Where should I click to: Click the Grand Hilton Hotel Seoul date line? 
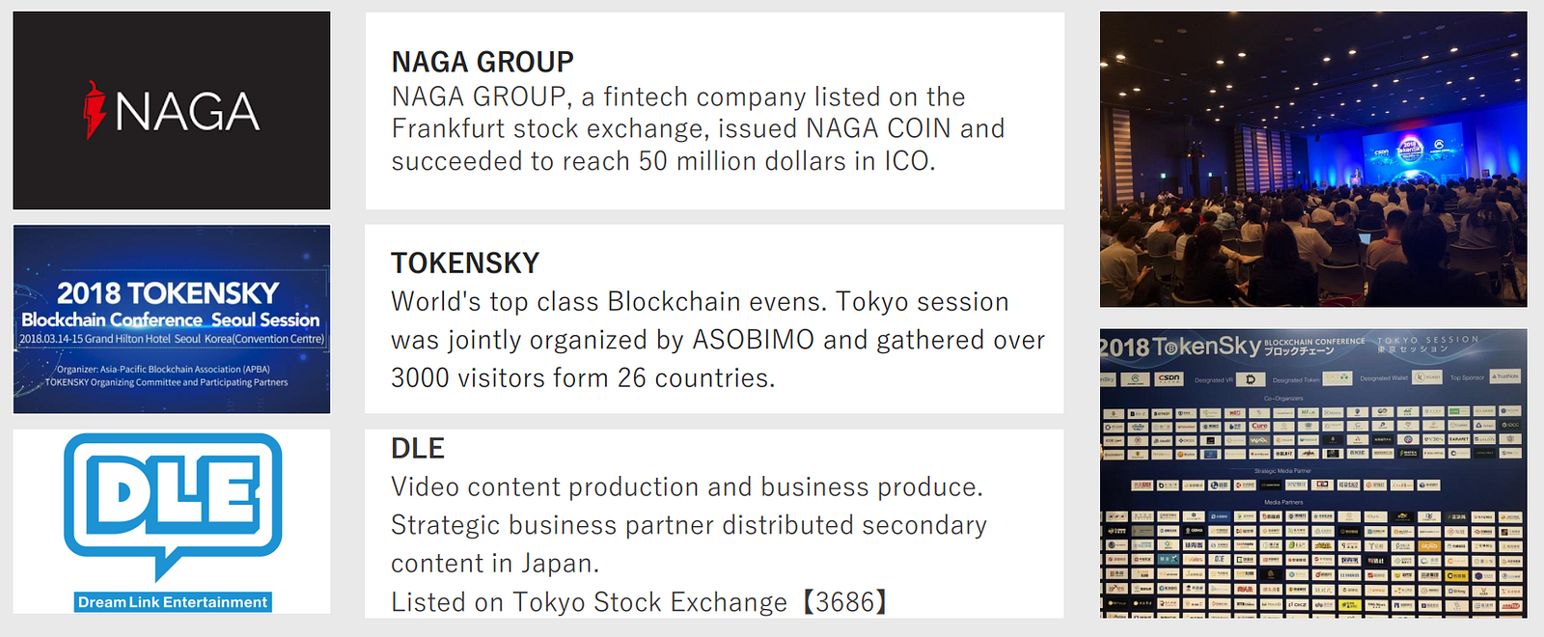click(172, 339)
